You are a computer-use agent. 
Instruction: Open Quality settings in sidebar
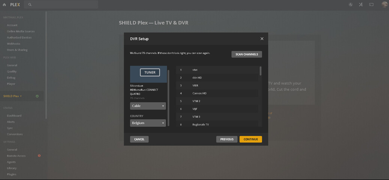12,71
